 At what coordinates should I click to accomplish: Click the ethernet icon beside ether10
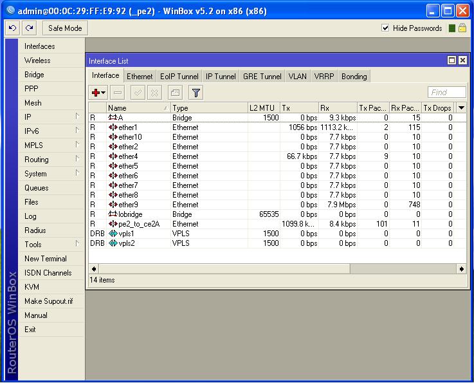tap(113, 137)
